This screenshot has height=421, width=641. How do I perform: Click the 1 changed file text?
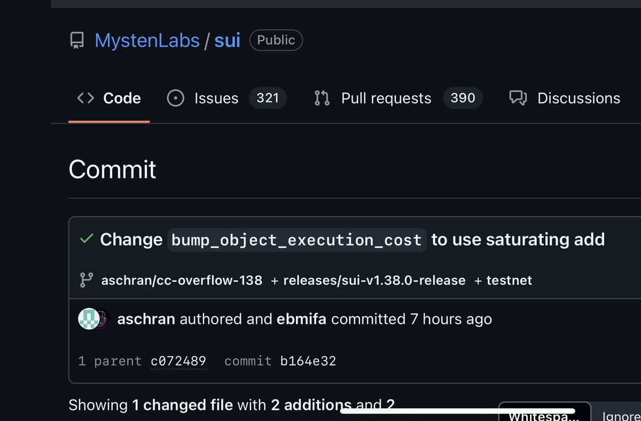point(183,405)
